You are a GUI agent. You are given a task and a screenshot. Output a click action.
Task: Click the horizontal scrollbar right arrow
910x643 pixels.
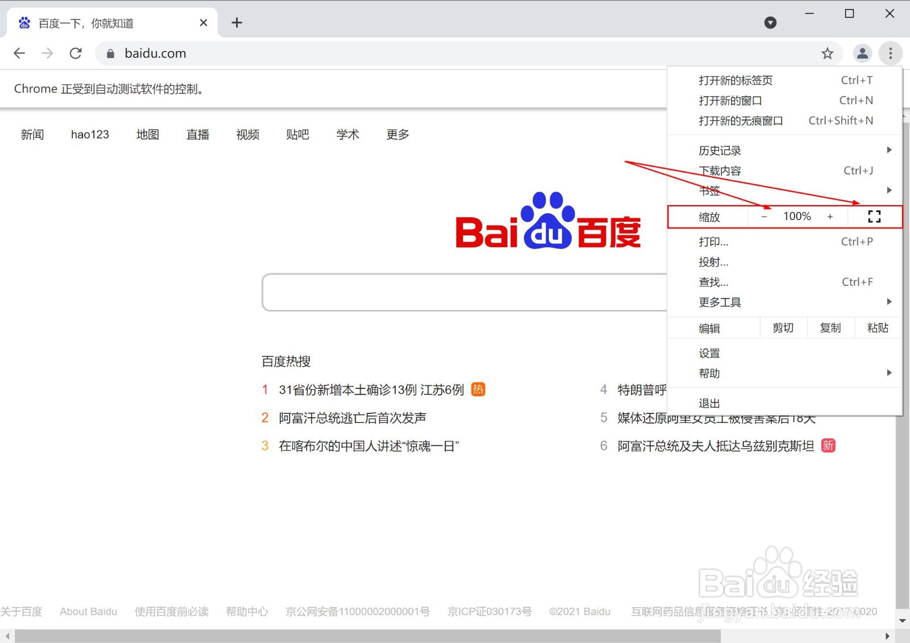pyautogui.click(x=888, y=636)
